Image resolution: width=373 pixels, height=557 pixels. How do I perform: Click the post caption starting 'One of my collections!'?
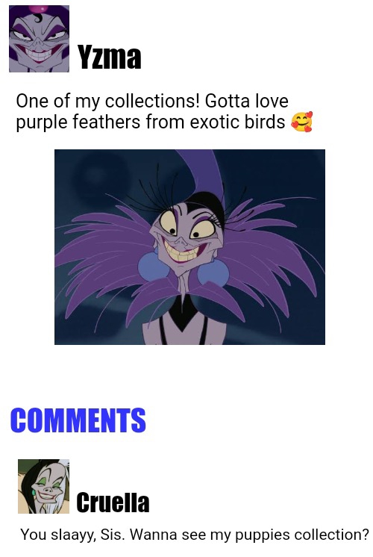coord(164,111)
